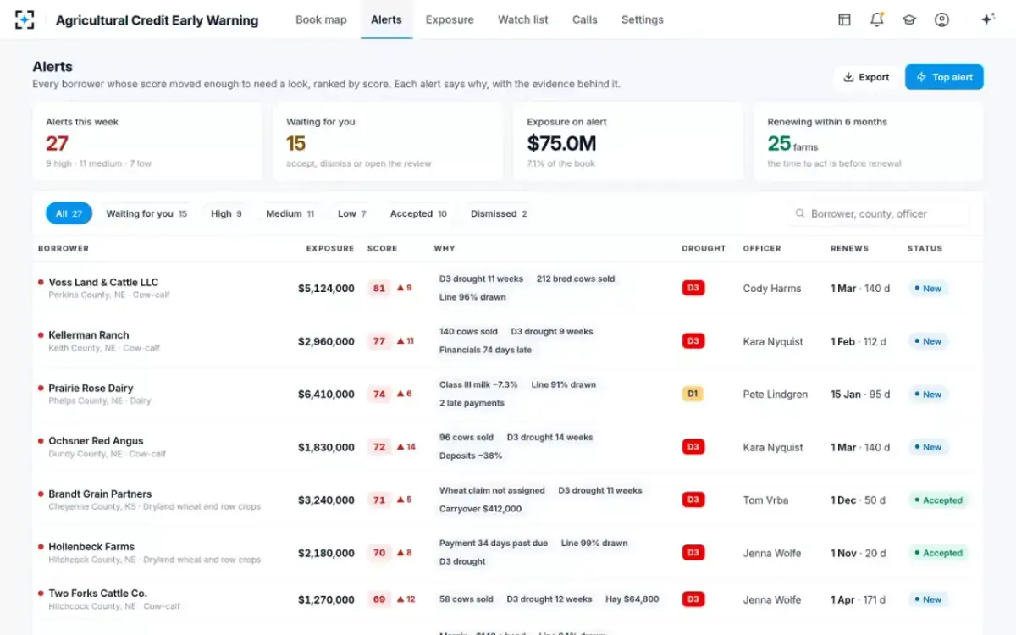
Task: Open the Settings tab
Action: pyautogui.click(x=643, y=19)
